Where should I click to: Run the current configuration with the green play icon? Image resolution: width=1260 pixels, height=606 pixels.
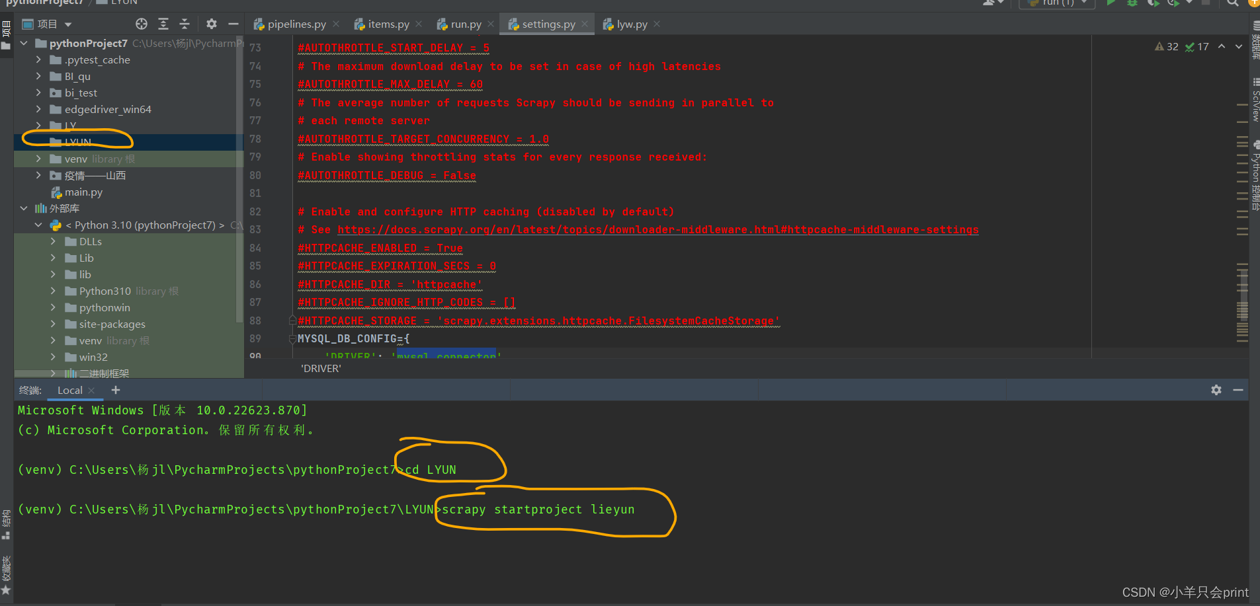(x=1111, y=3)
